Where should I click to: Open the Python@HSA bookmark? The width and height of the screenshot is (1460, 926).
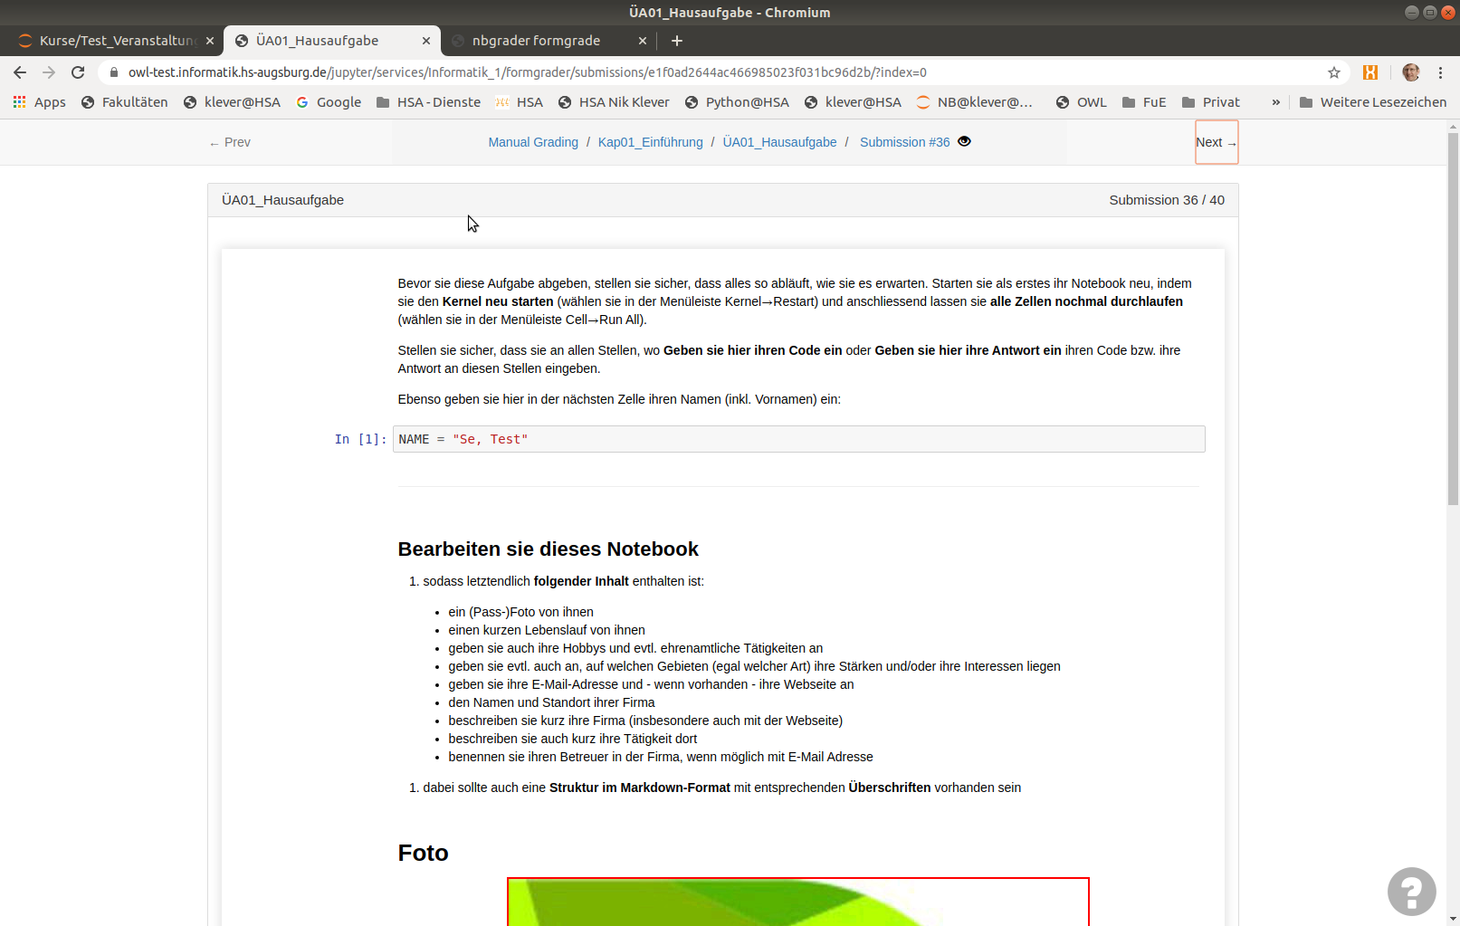pos(737,102)
